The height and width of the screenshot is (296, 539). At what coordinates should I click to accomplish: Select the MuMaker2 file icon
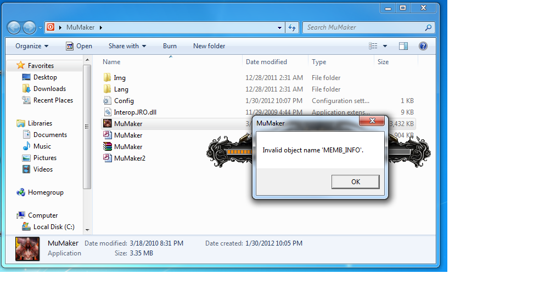(x=108, y=158)
